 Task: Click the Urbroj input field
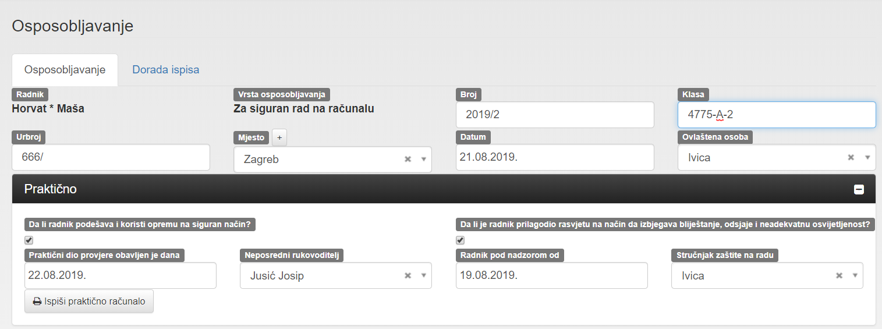pos(111,157)
